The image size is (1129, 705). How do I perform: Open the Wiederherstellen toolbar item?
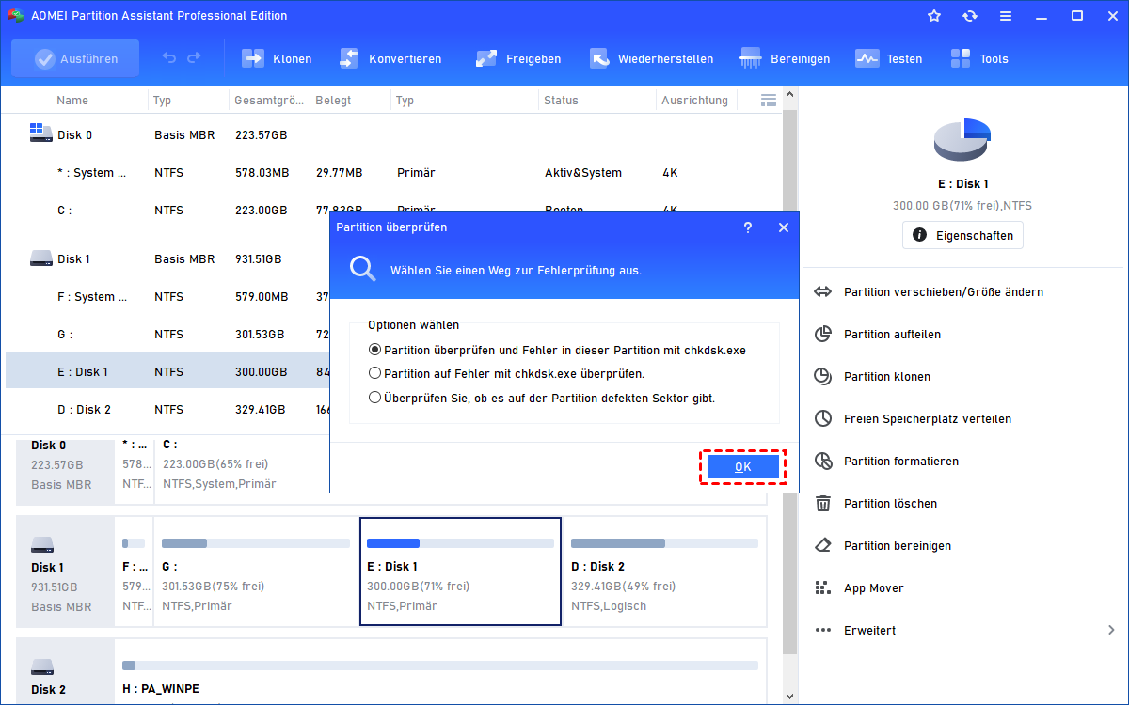651,58
